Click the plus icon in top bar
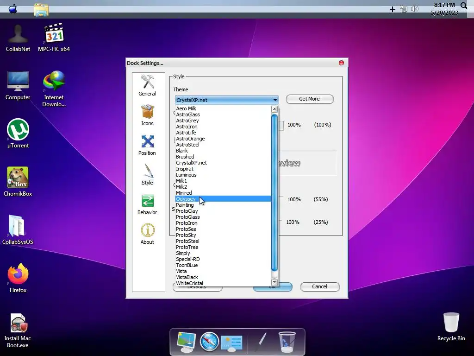This screenshot has width=474, height=356. pos(393,9)
